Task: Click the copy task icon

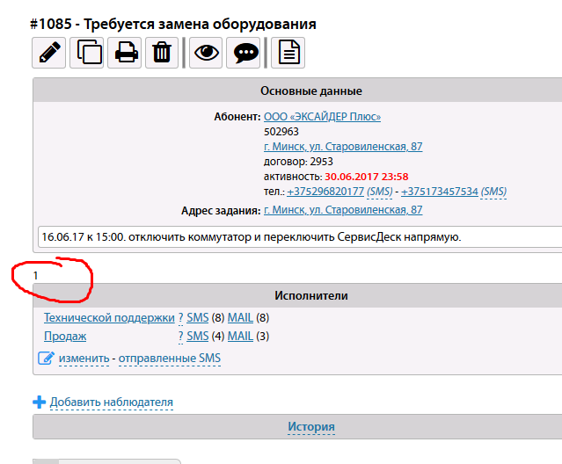Action: pyautogui.click(x=87, y=53)
